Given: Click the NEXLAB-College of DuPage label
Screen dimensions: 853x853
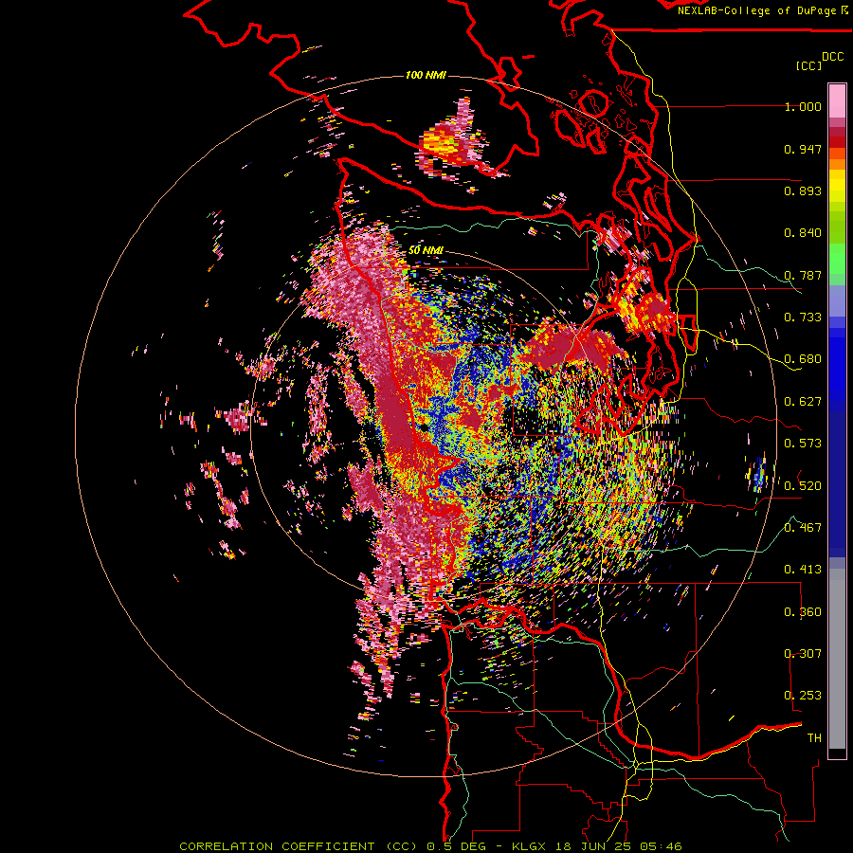Looking at the screenshot, I should coord(756,10).
